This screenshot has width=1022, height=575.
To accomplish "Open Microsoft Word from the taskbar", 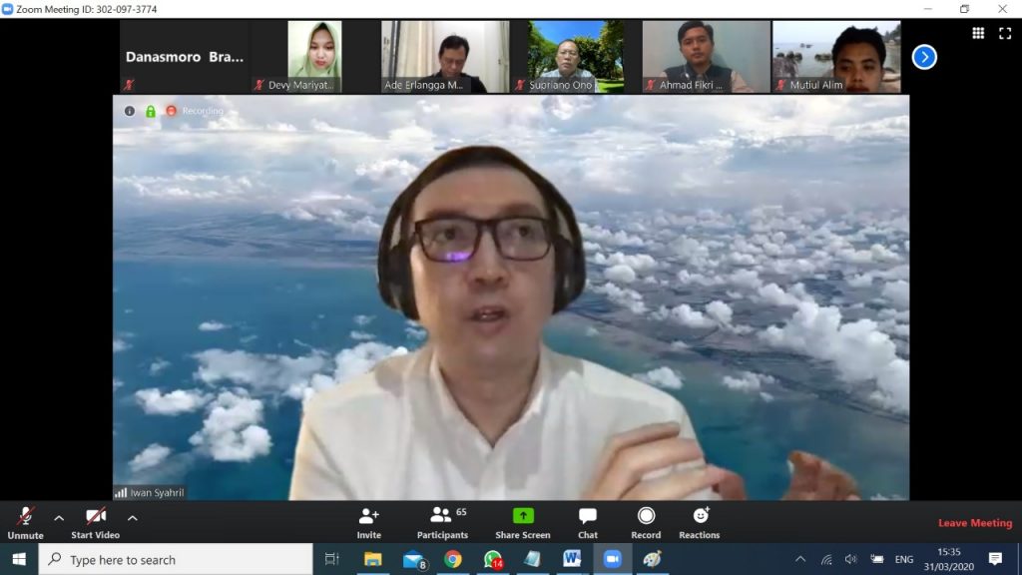I will (572, 559).
